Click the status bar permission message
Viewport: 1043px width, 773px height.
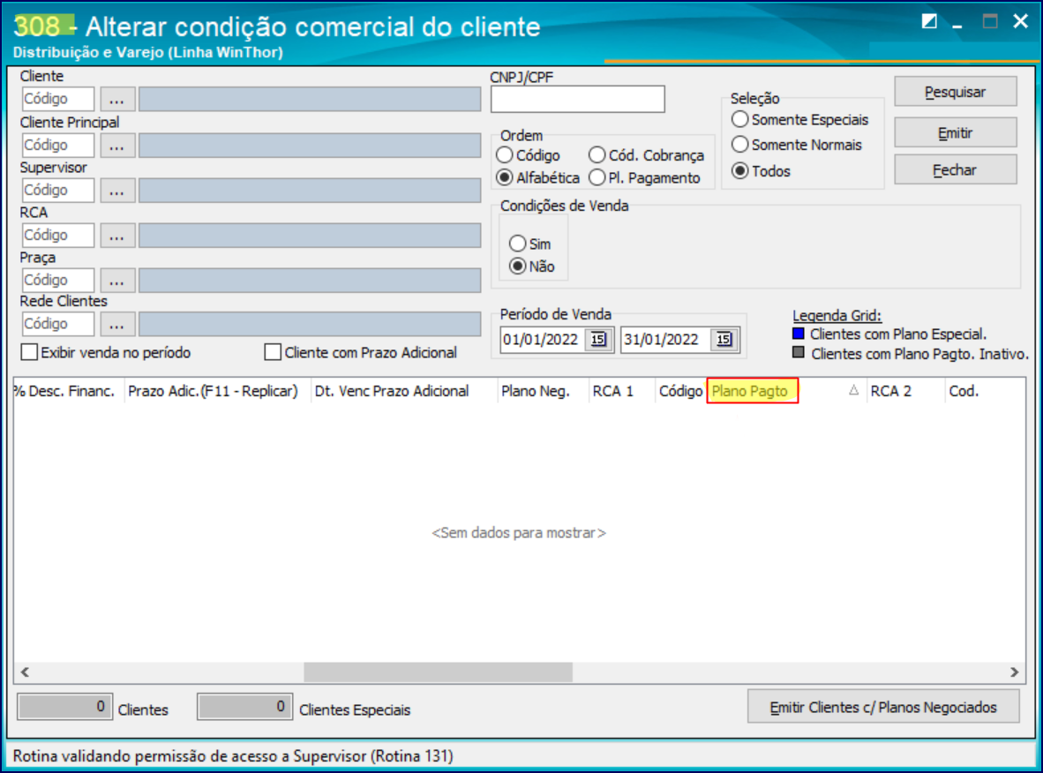tap(233, 756)
